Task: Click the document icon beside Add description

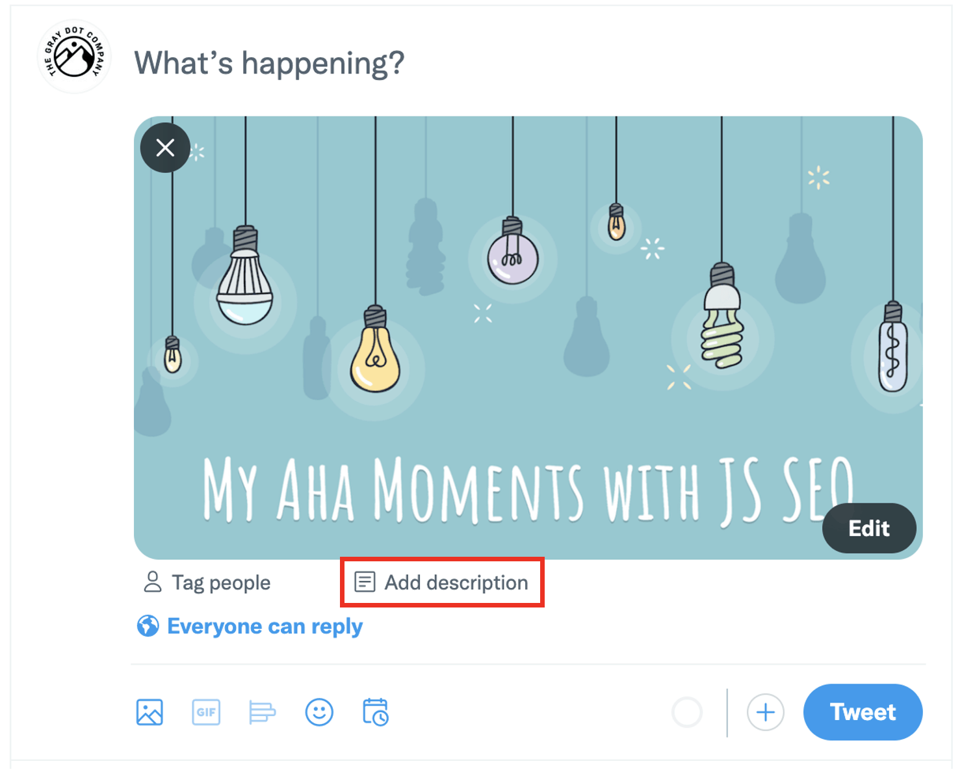Action: tap(365, 582)
